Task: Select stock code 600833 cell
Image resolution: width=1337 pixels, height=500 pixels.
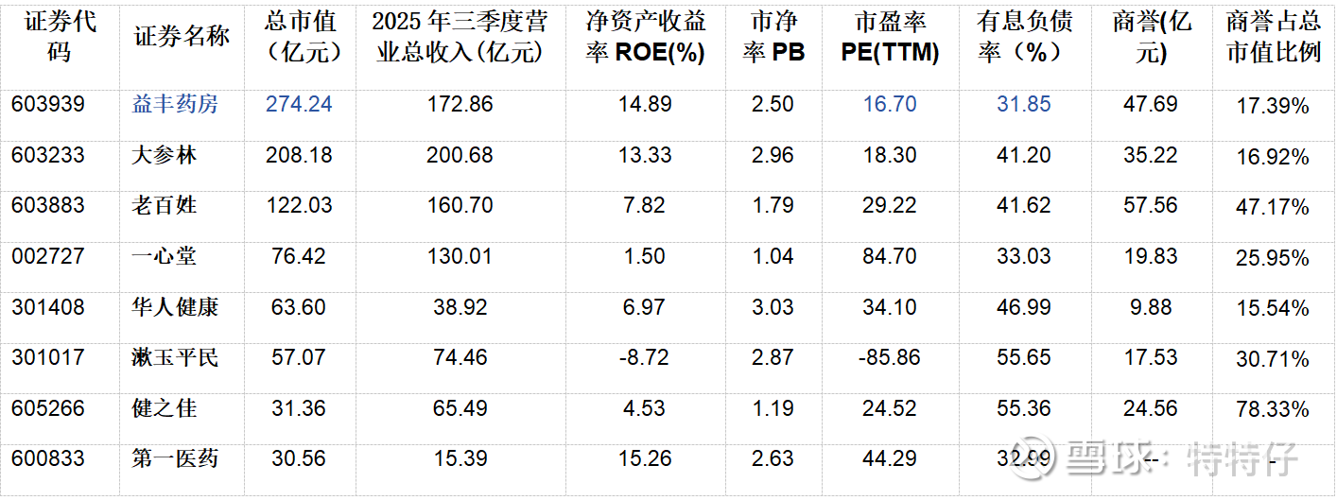Action: click(48, 458)
